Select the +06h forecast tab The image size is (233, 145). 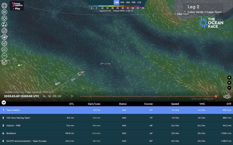click(x=128, y=2)
